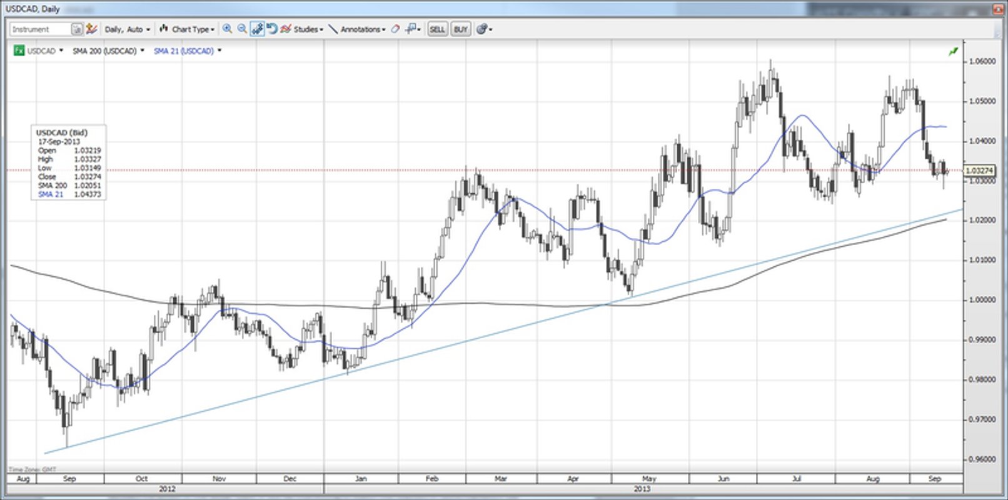1008x500 pixels.
Task: Open the SMA 200 (USDCAD) legend options
Action: [108, 51]
